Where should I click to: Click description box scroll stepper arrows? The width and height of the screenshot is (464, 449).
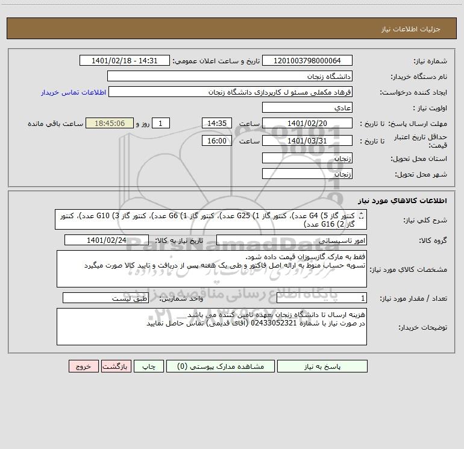pos(361,216)
